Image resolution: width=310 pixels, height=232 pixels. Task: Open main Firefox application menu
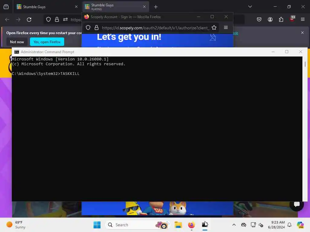click(x=303, y=19)
